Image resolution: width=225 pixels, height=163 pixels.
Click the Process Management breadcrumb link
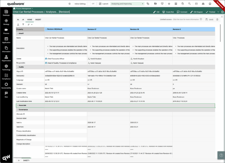click(23, 9)
